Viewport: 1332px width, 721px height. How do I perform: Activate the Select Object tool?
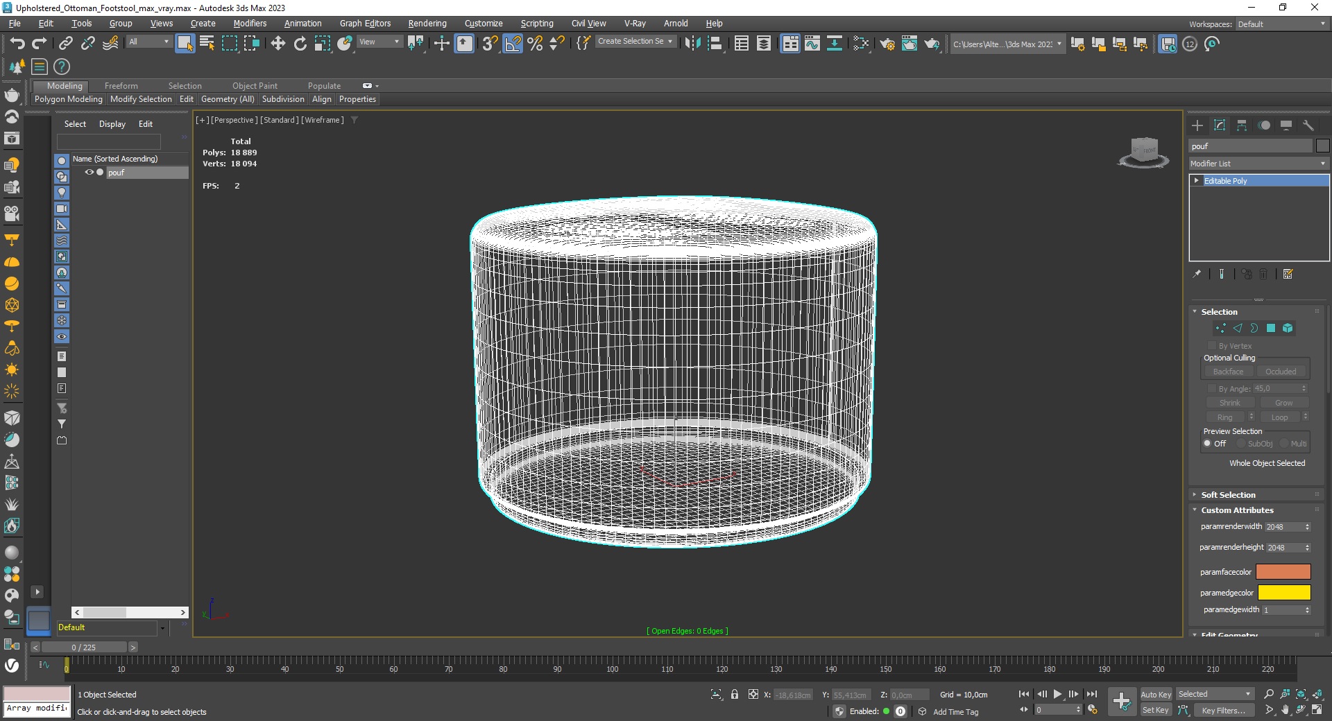coord(185,44)
